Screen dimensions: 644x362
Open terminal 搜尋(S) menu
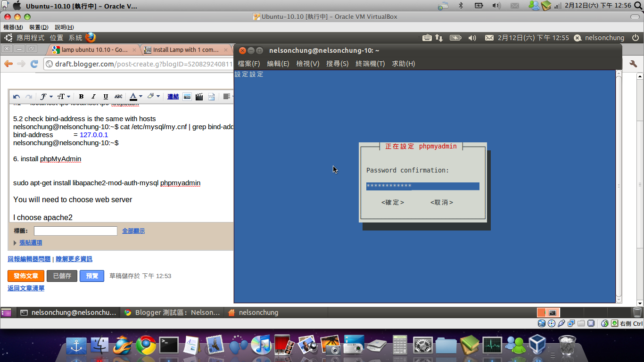[x=338, y=64]
